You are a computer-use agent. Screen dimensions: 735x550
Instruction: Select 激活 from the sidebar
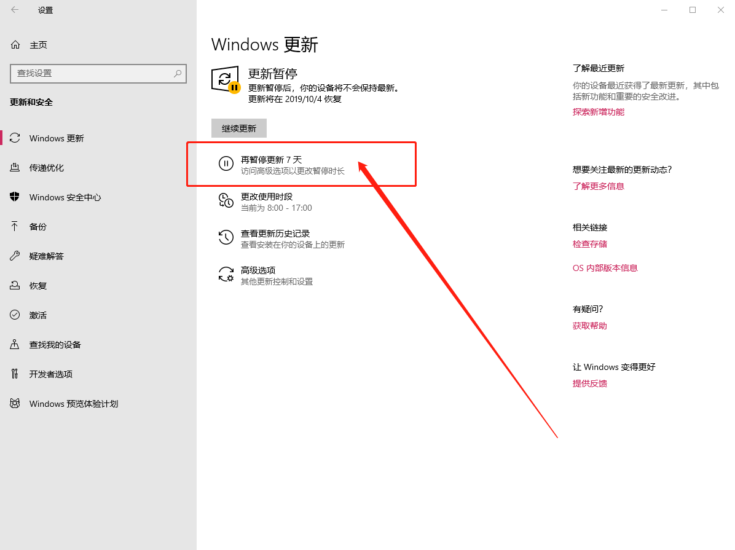(x=38, y=315)
